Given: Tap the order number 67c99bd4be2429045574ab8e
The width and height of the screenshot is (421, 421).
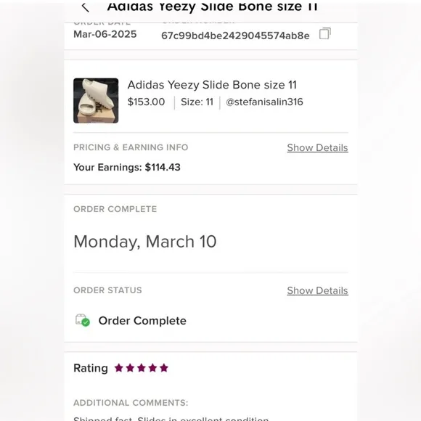Looking at the screenshot, I should (235, 36).
